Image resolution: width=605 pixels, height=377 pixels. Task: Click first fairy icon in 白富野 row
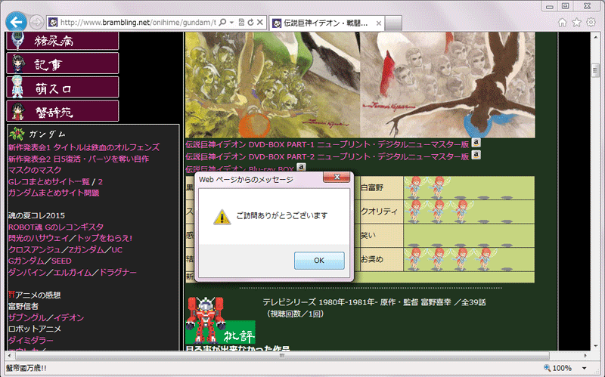pos(414,187)
